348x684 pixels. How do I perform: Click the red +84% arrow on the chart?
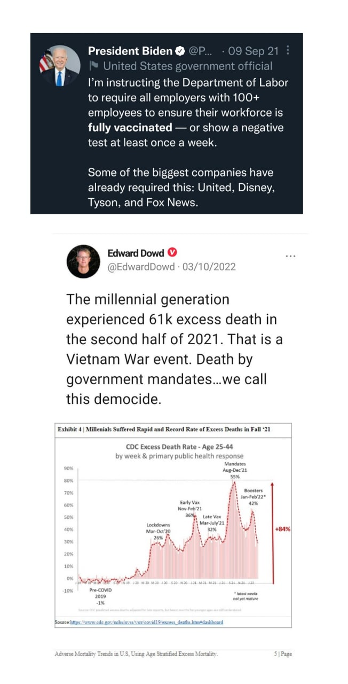[273, 530]
